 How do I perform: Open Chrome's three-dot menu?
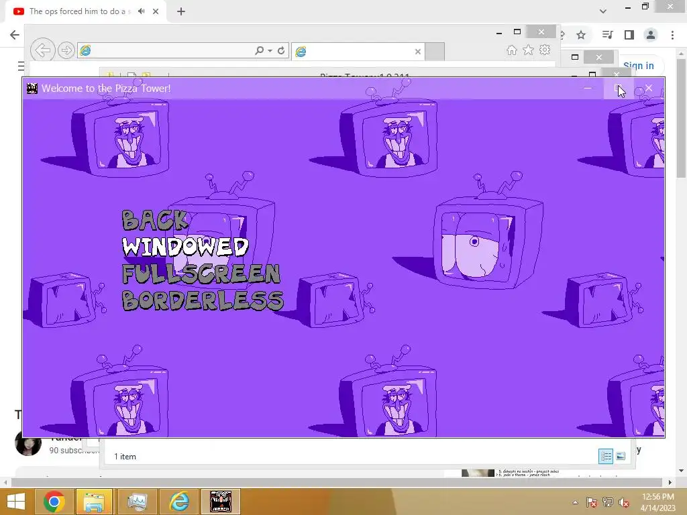(672, 35)
